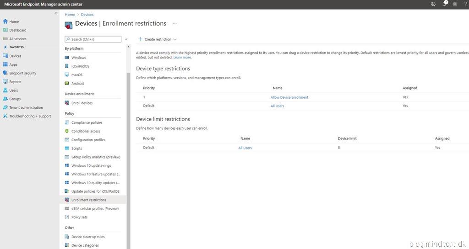Click the Conditional access shield icon
Image resolution: width=469 pixels, height=249 pixels.
click(x=67, y=131)
